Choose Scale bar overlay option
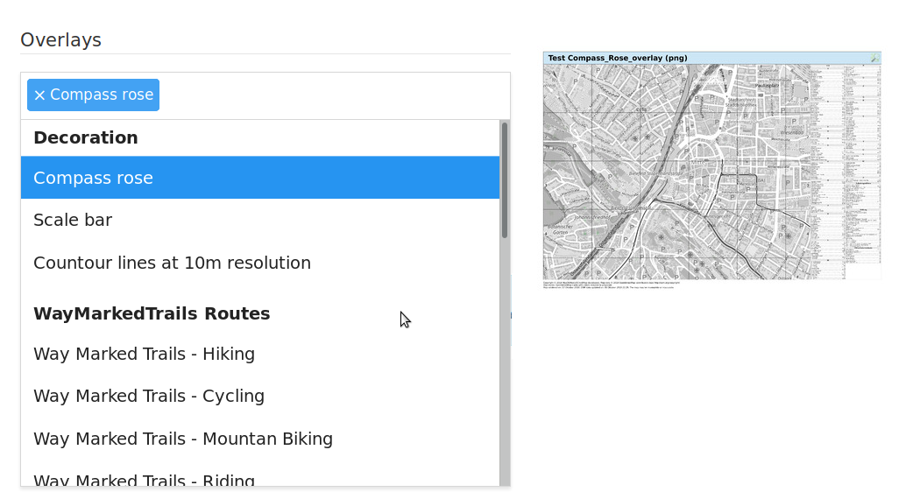This screenshot has width=913, height=499. 260,220
